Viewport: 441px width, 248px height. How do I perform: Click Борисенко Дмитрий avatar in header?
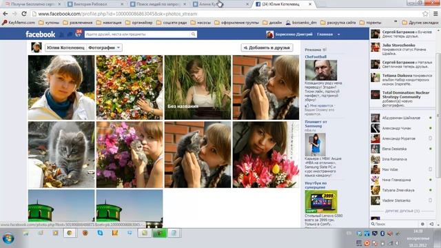click(269, 34)
